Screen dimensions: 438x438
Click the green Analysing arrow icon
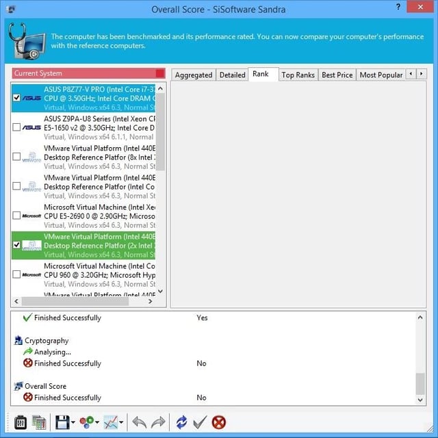(x=28, y=351)
